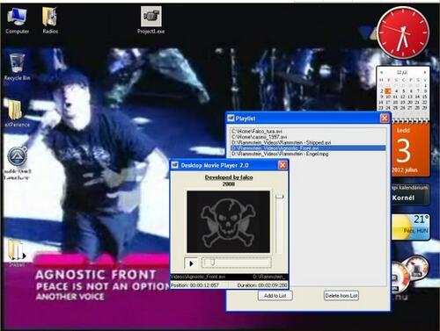This screenshot has height=331, width=440.
Task: Select Rammstein - Engel.mpg playlist entry
Action: coord(280,154)
